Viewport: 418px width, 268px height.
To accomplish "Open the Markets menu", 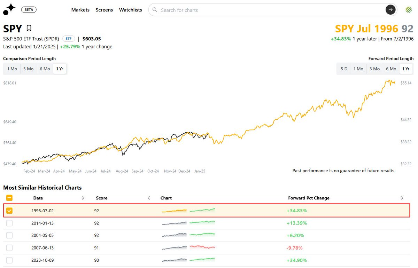I will click(x=80, y=10).
